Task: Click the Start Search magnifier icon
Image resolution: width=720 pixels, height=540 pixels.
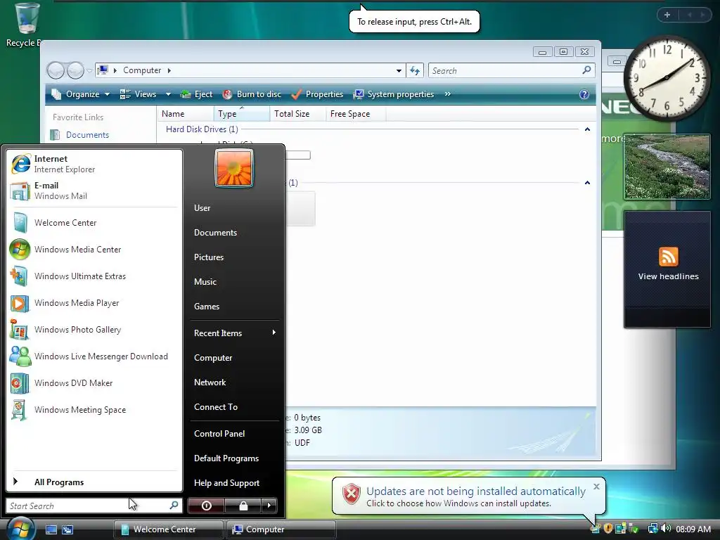Action: (174, 506)
